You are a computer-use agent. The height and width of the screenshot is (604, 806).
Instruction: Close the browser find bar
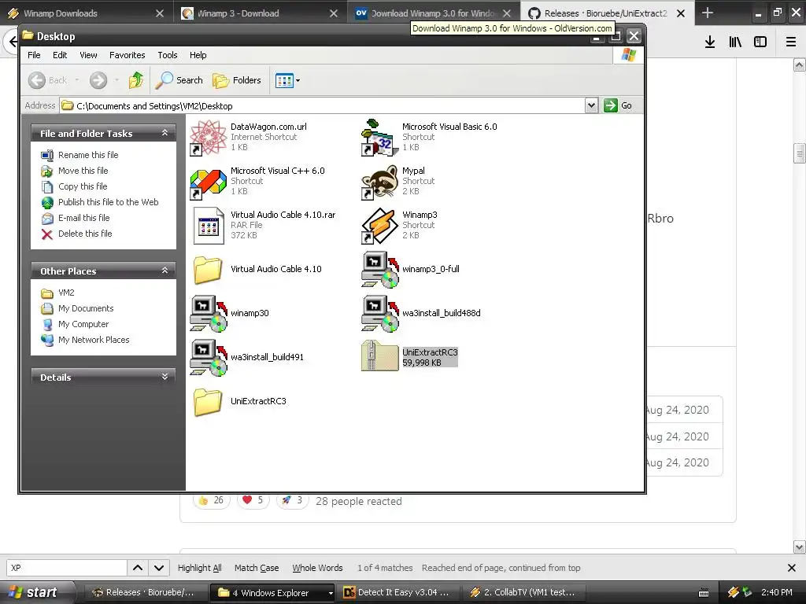[x=792, y=568]
